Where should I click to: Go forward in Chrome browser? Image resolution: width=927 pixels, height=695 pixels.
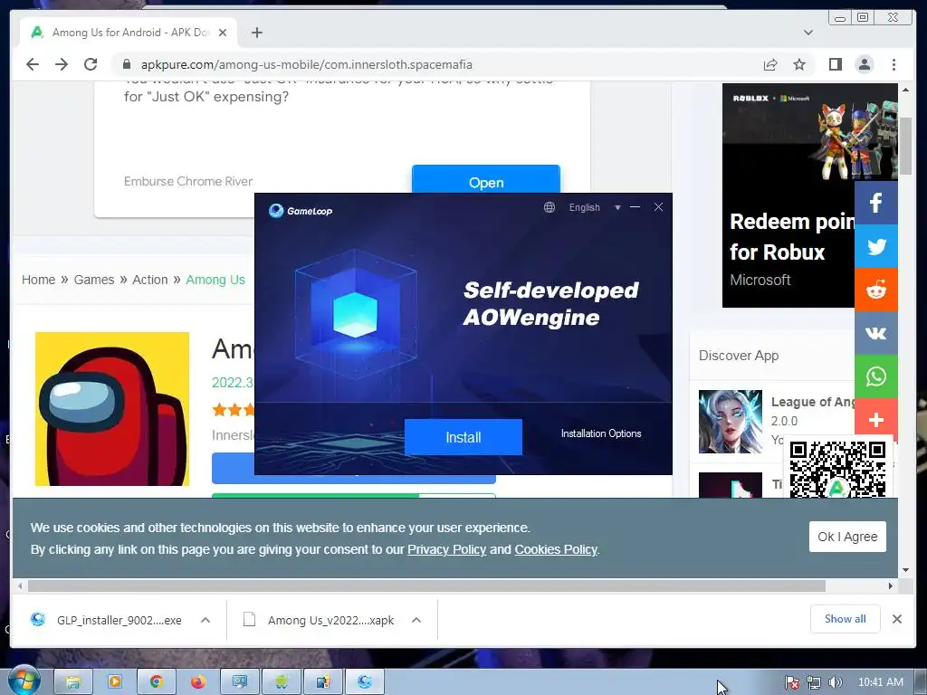coord(62,64)
